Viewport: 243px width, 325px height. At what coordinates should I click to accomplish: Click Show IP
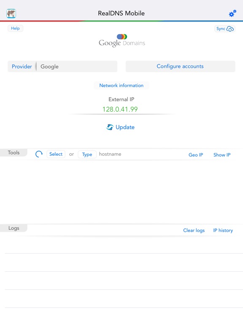[x=222, y=155]
